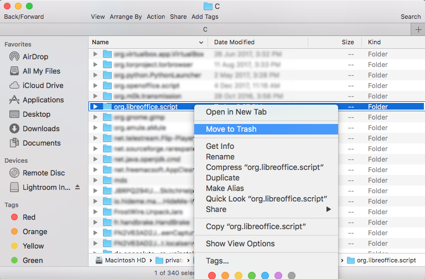This screenshot has width=425, height=279.
Task: Filter by the Green tag in sidebar
Action: pyautogui.click(x=27, y=260)
